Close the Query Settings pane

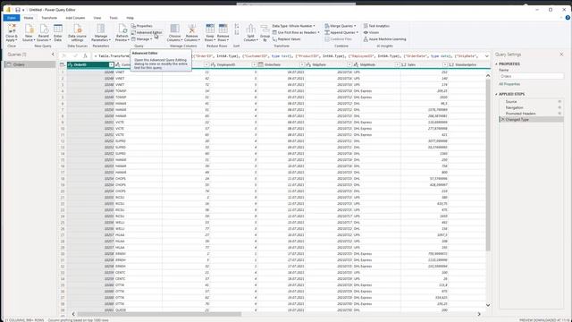pos(562,55)
